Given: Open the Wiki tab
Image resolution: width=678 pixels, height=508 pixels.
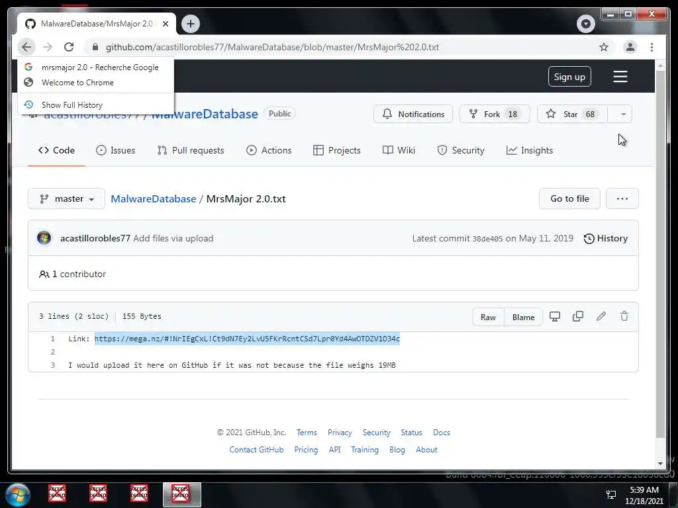Looking at the screenshot, I should point(399,150).
